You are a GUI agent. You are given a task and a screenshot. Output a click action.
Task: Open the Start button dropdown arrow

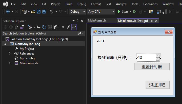tap(130, 12)
